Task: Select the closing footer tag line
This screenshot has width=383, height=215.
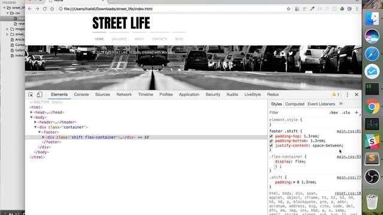Action: pos(51,142)
